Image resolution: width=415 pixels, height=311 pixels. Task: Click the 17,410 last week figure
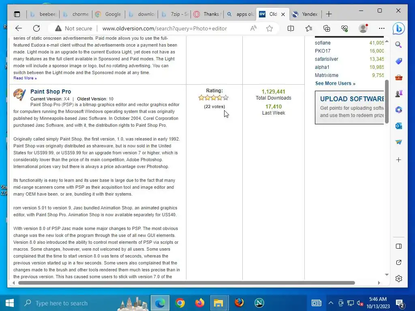tap(274, 107)
